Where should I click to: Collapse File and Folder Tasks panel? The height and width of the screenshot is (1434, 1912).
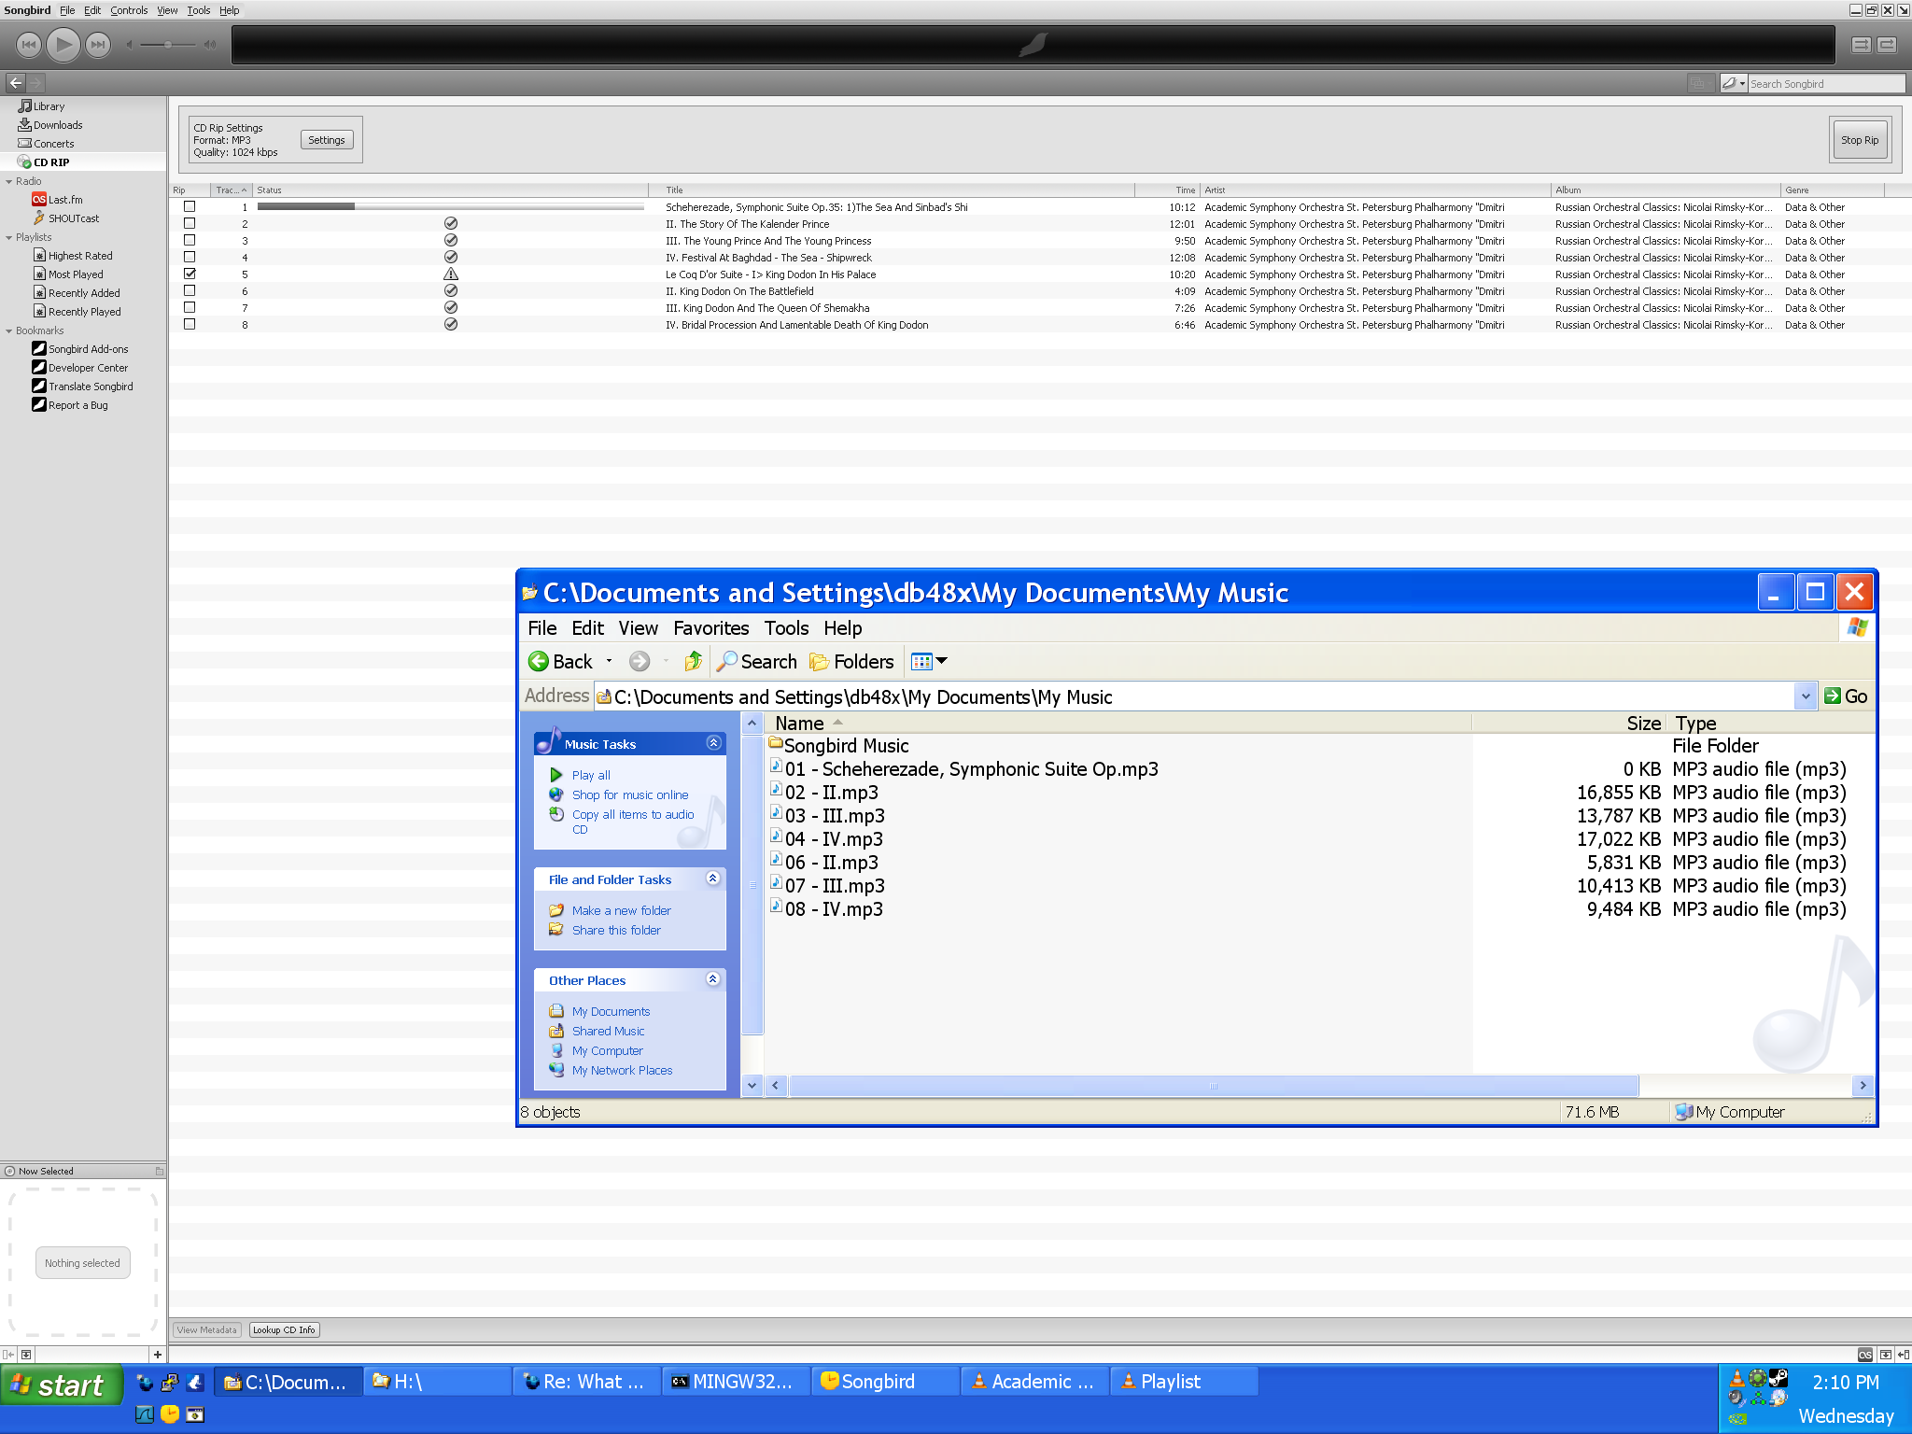tap(713, 879)
